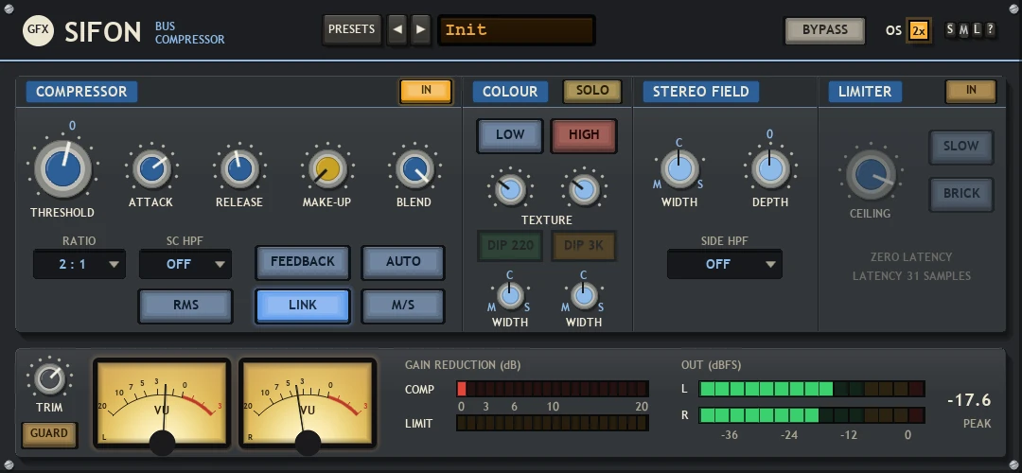Open help question mark button
Screen dimensions: 1022x473
click(x=990, y=29)
